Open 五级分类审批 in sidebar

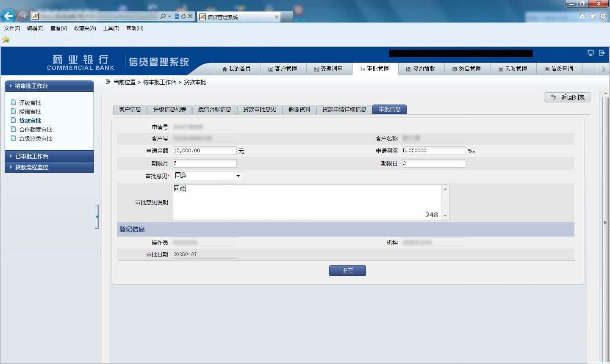pyautogui.click(x=35, y=138)
